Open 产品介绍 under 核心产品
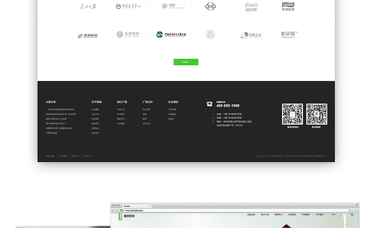 tap(121, 110)
